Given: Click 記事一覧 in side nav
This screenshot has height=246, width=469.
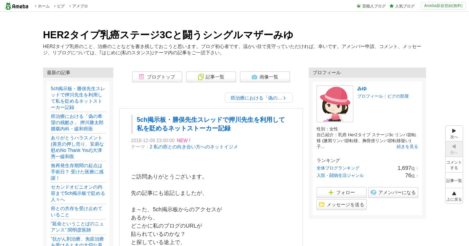Looking at the screenshot, I should click(454, 180).
